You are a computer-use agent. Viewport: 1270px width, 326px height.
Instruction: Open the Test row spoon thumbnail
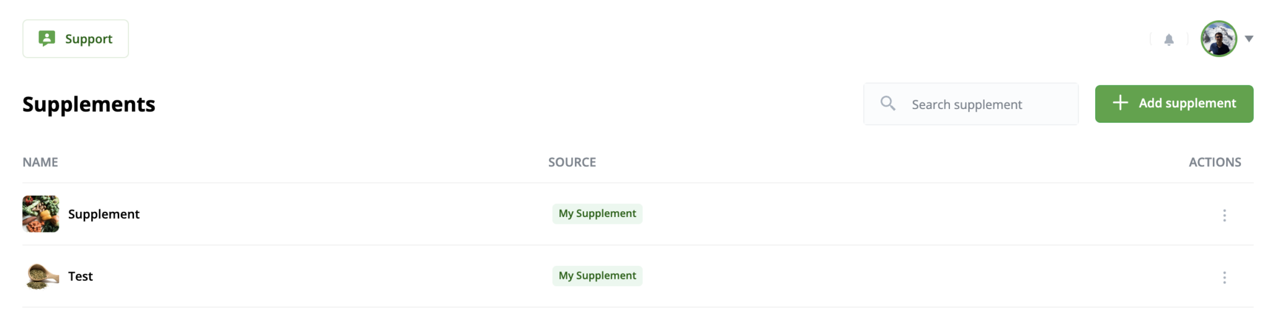[x=42, y=276]
